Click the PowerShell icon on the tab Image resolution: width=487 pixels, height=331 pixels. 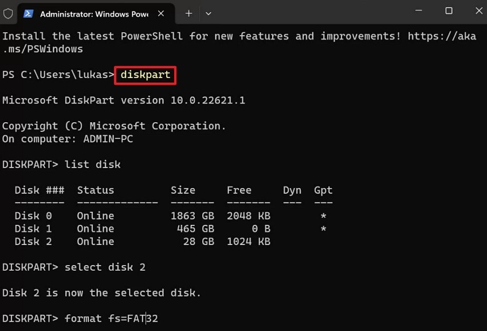coord(29,13)
